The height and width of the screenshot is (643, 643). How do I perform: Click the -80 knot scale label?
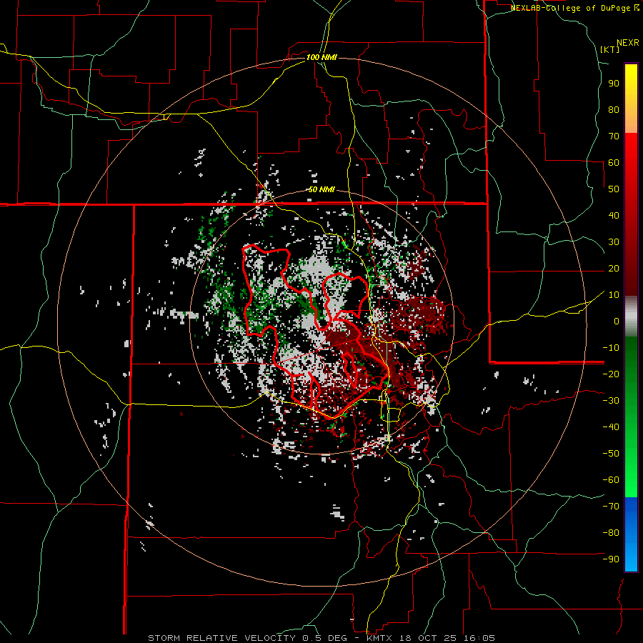(611, 533)
